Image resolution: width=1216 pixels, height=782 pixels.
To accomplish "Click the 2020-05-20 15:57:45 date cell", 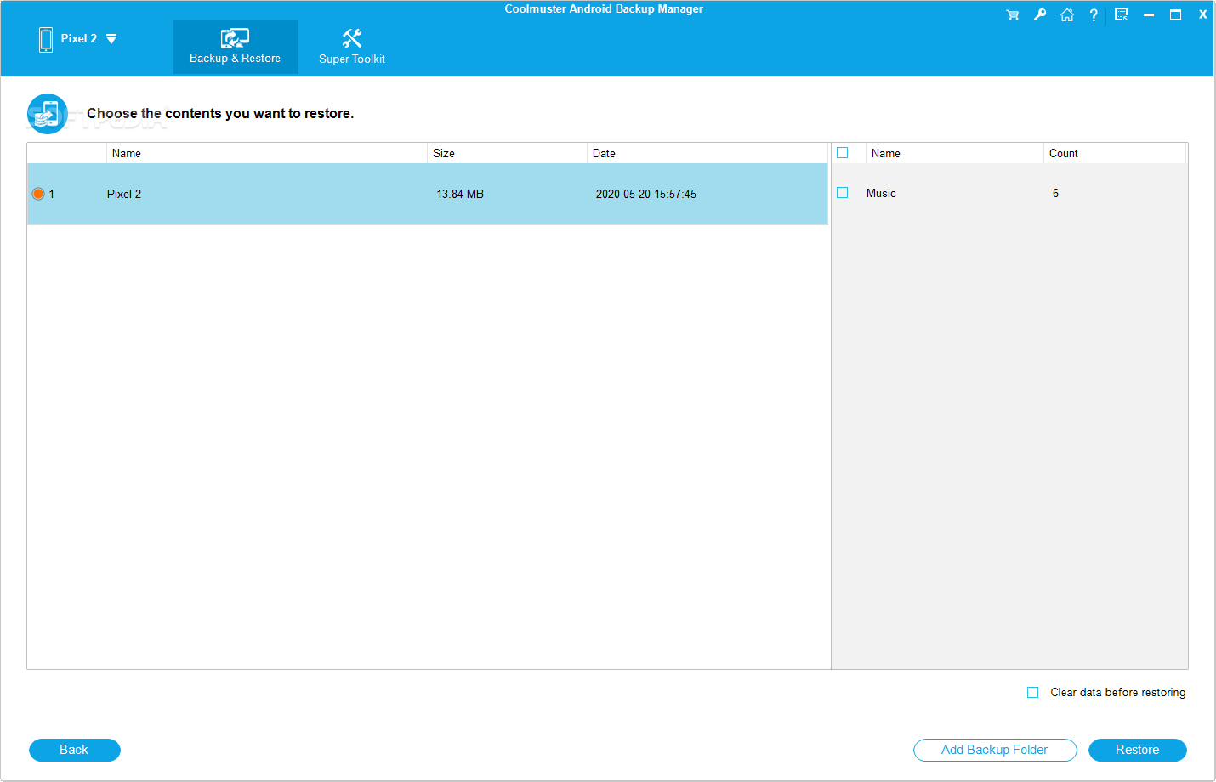I will click(646, 194).
